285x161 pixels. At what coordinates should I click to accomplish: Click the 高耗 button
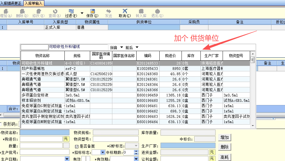pos(224,157)
